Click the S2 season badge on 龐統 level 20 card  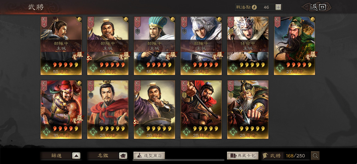[136, 122]
